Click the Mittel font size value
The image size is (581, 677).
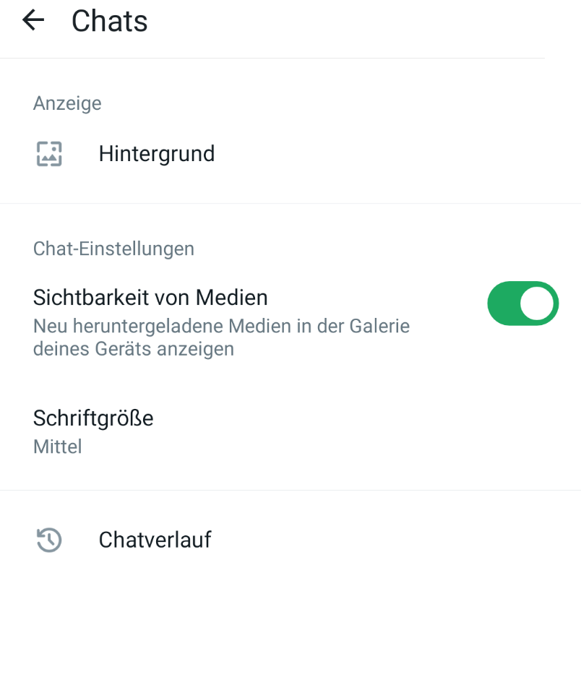(x=58, y=447)
